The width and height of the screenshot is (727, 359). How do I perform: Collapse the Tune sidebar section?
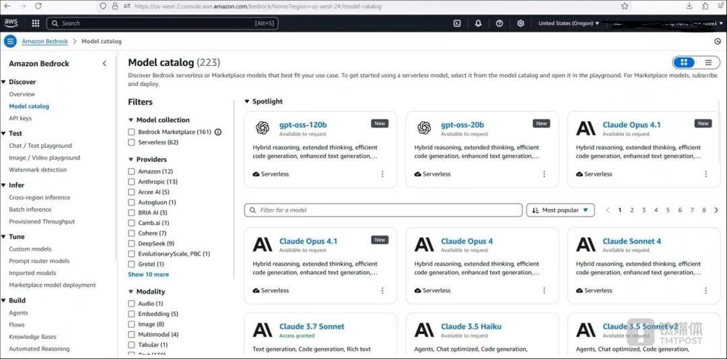(x=4, y=237)
